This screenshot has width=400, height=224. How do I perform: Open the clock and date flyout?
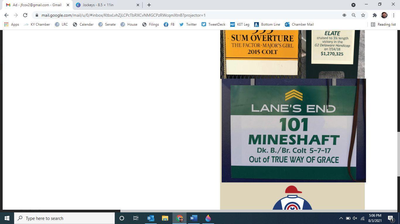pyautogui.click(x=375, y=218)
